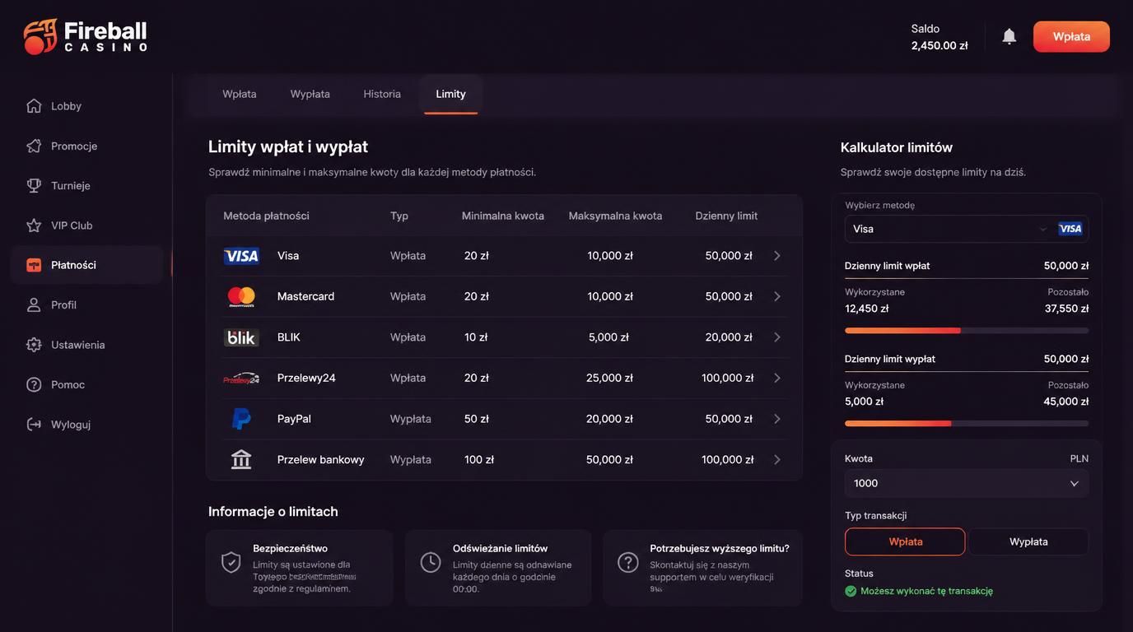This screenshot has height=632, width=1133.
Task: Open the Wybierz metodę Visa dropdown
Action: tap(967, 229)
